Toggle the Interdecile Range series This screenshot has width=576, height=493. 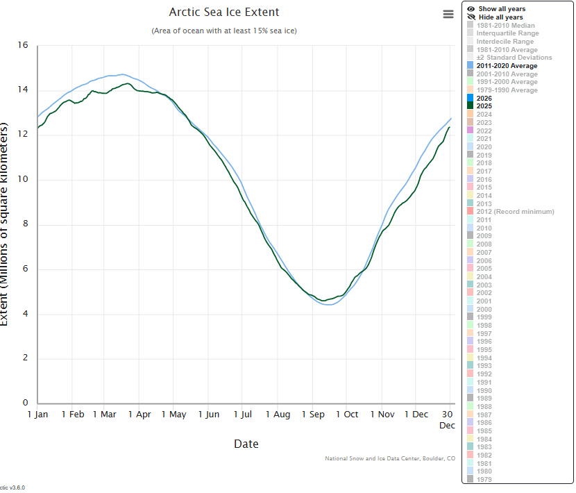pos(505,42)
